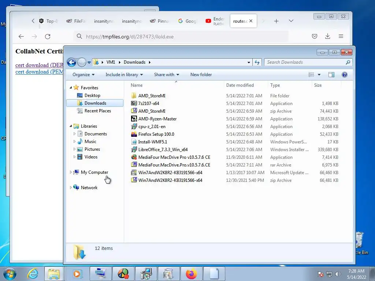Screen dimensions: 375x281
Task: Select MediaFour MacDrive Pro application icon
Action: tap(134, 157)
